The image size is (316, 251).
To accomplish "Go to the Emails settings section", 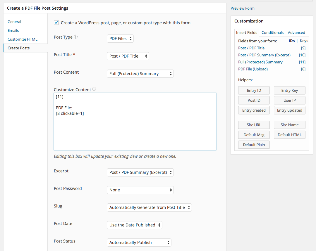I will click(13, 30).
